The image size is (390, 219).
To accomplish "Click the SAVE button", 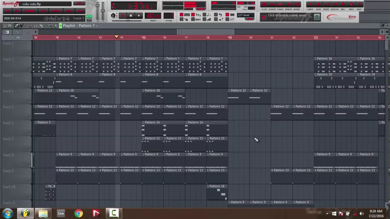I will coord(318,4).
